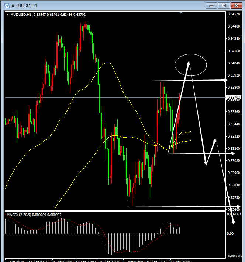This screenshot has width=245, height=262.
Task: Click the 0.63080 price scale label
Action: pyautogui.click(x=234, y=161)
